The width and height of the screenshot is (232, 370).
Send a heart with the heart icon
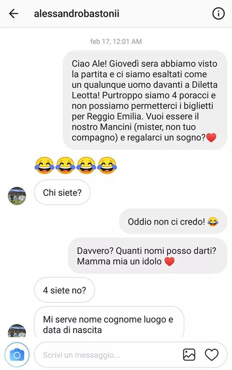[x=211, y=355]
